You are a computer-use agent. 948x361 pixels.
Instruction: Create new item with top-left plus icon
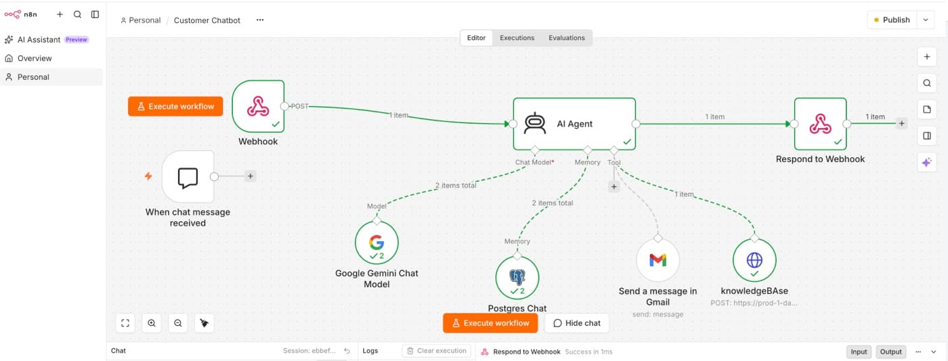(60, 14)
